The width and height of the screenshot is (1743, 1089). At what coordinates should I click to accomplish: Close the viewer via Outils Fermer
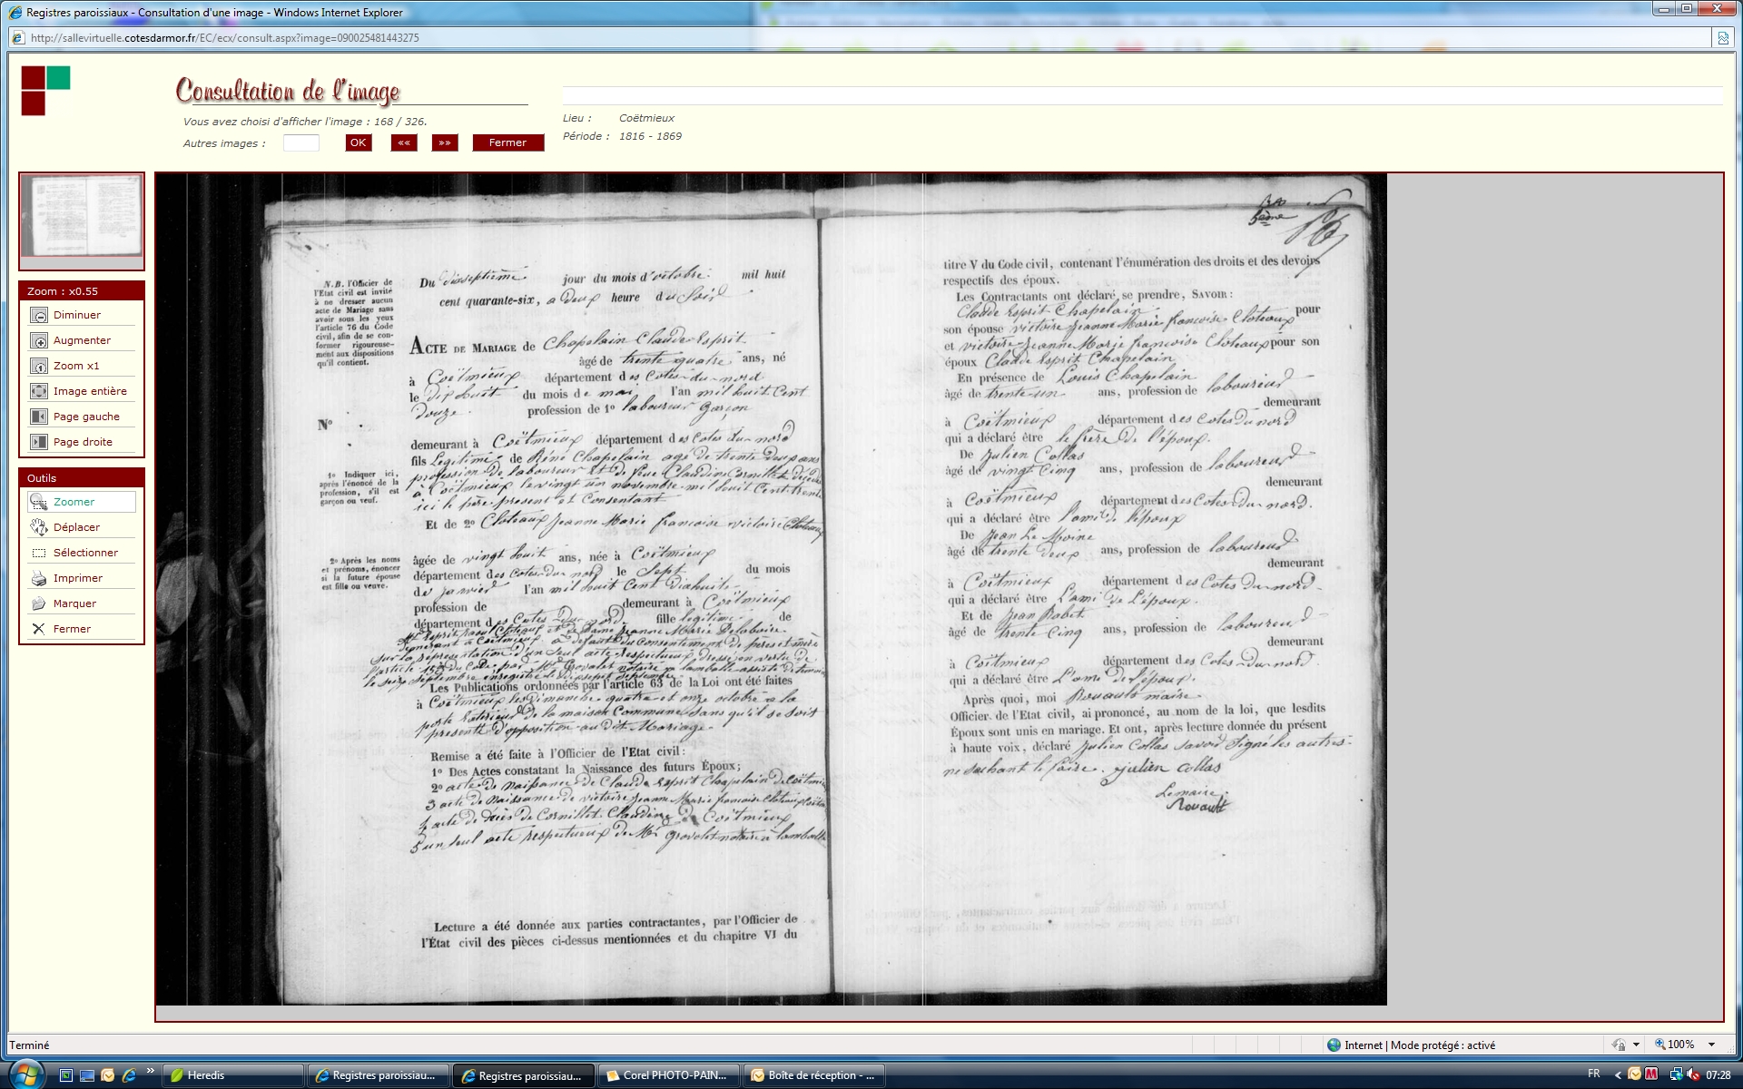[x=39, y=629]
